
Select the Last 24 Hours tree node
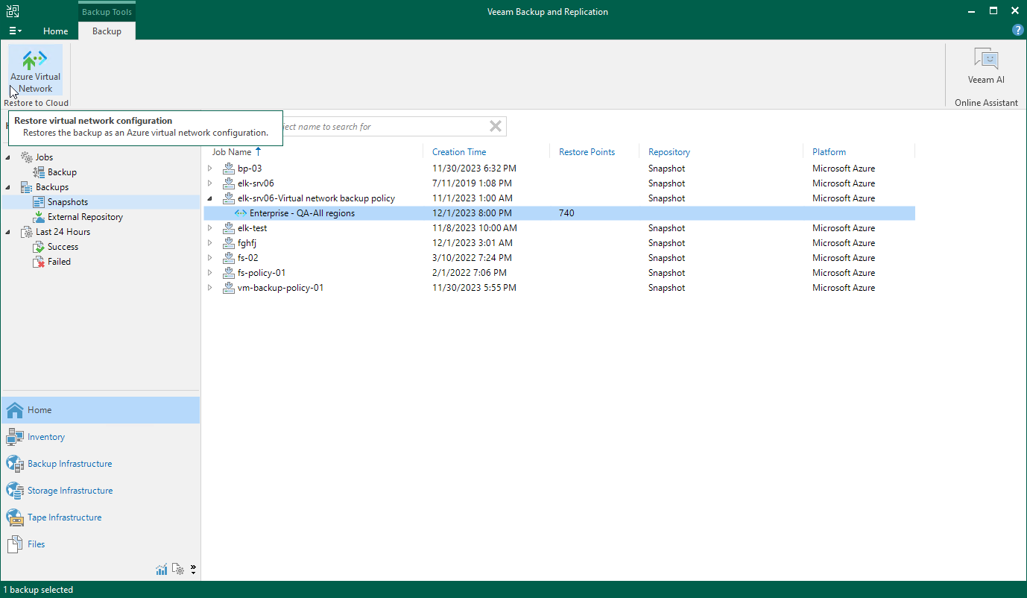pos(63,232)
